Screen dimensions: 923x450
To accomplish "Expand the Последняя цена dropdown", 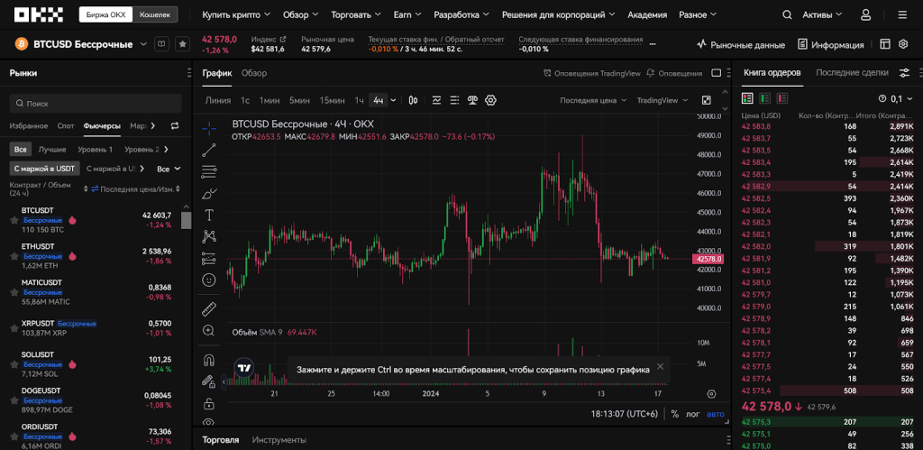I will [593, 100].
